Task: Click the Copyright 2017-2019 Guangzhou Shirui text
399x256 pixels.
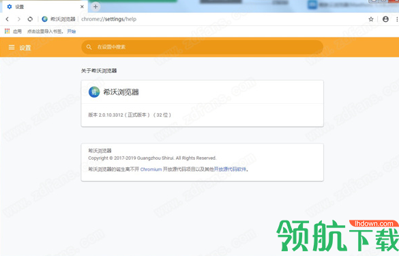Action: [x=152, y=158]
